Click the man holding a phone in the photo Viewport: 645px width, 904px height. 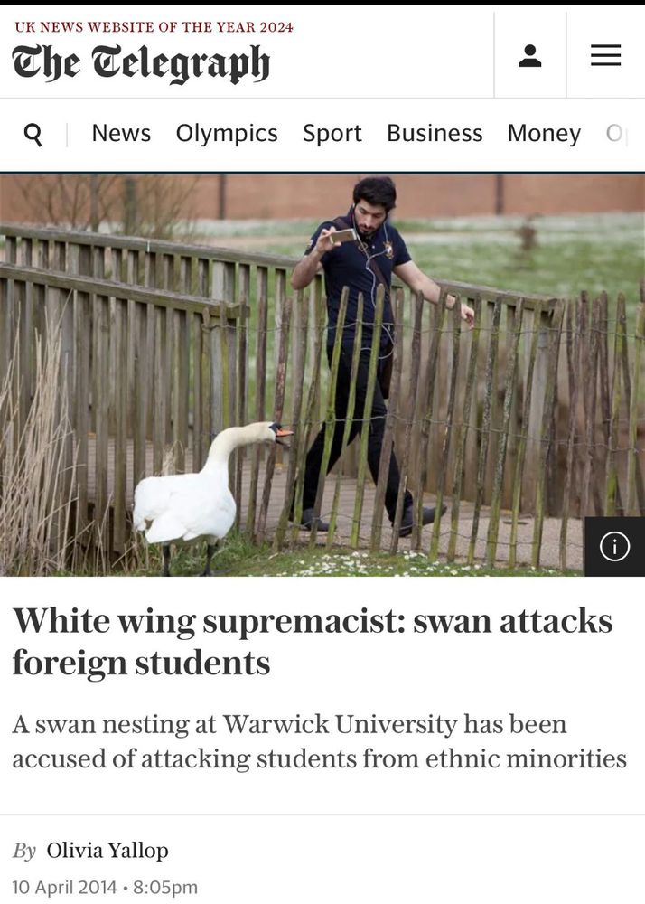tap(374, 352)
